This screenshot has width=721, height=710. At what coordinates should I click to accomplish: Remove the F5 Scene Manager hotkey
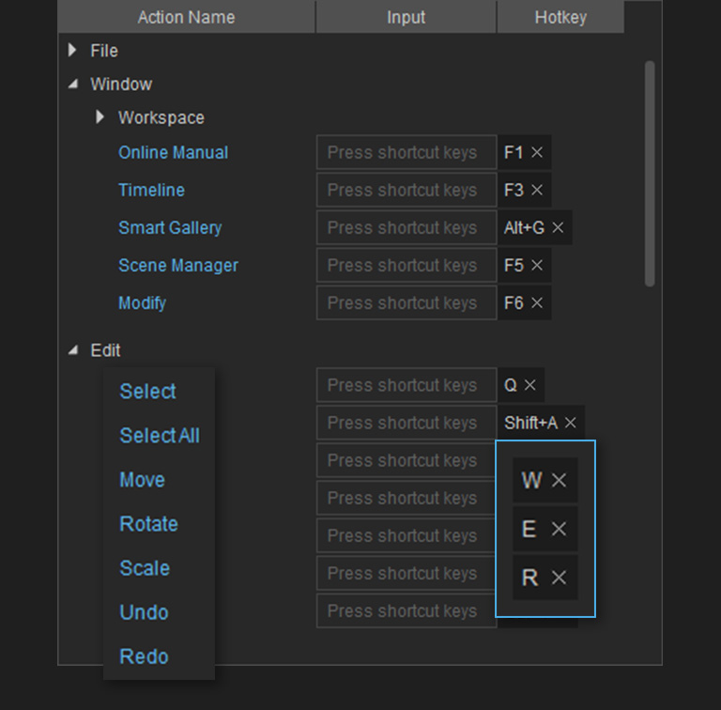(537, 265)
